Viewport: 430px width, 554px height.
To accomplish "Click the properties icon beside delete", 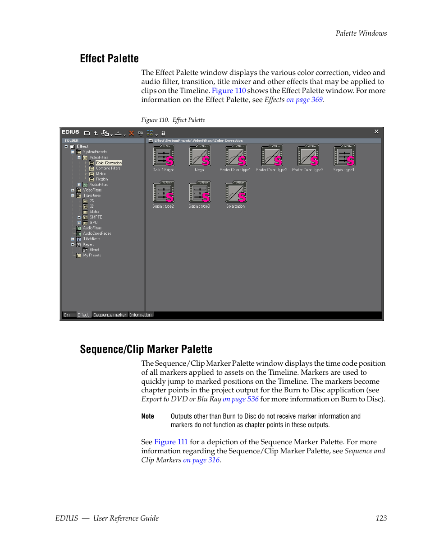I will coord(140,133).
